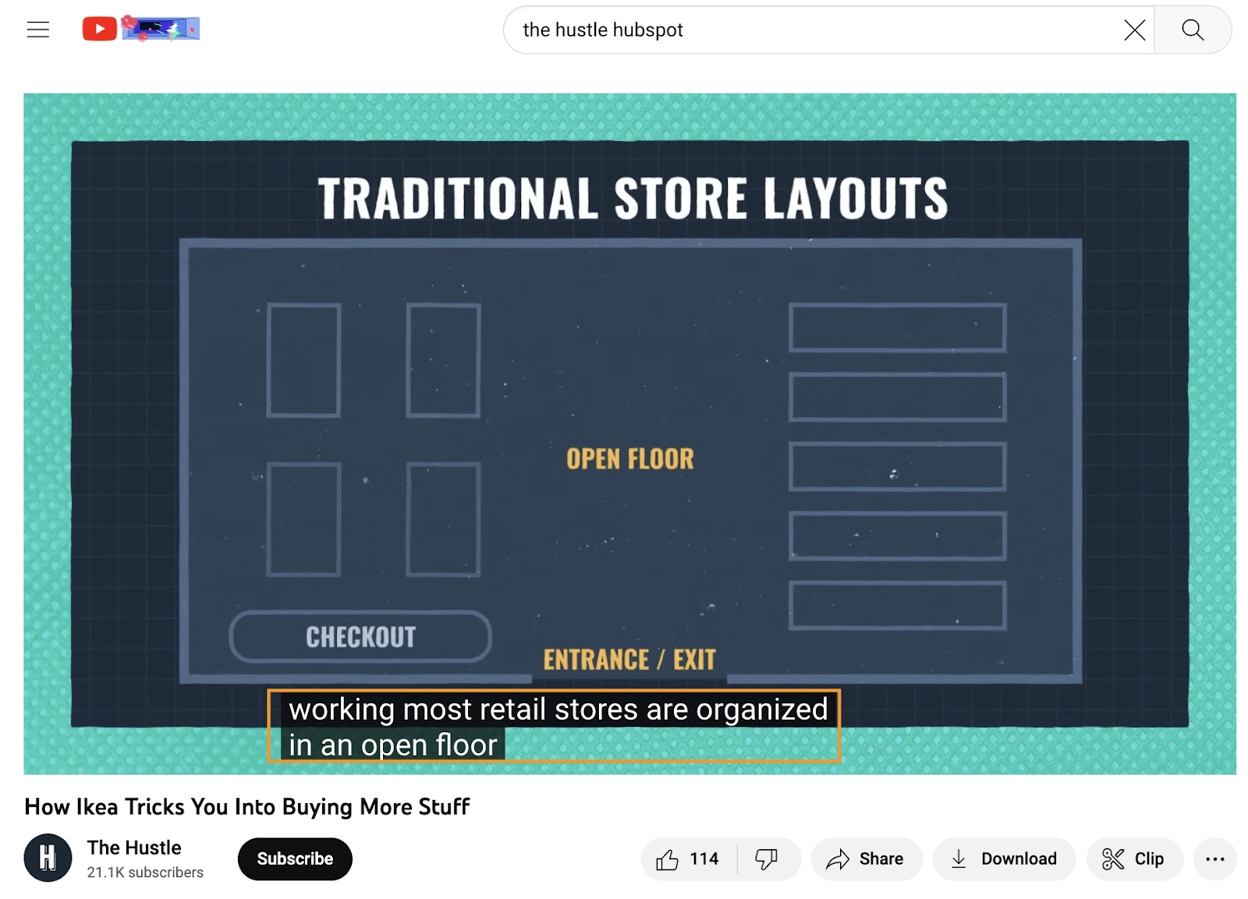Click the video title 'How Ikea Tricks You'
The width and height of the screenshot is (1248, 899).
(x=247, y=806)
